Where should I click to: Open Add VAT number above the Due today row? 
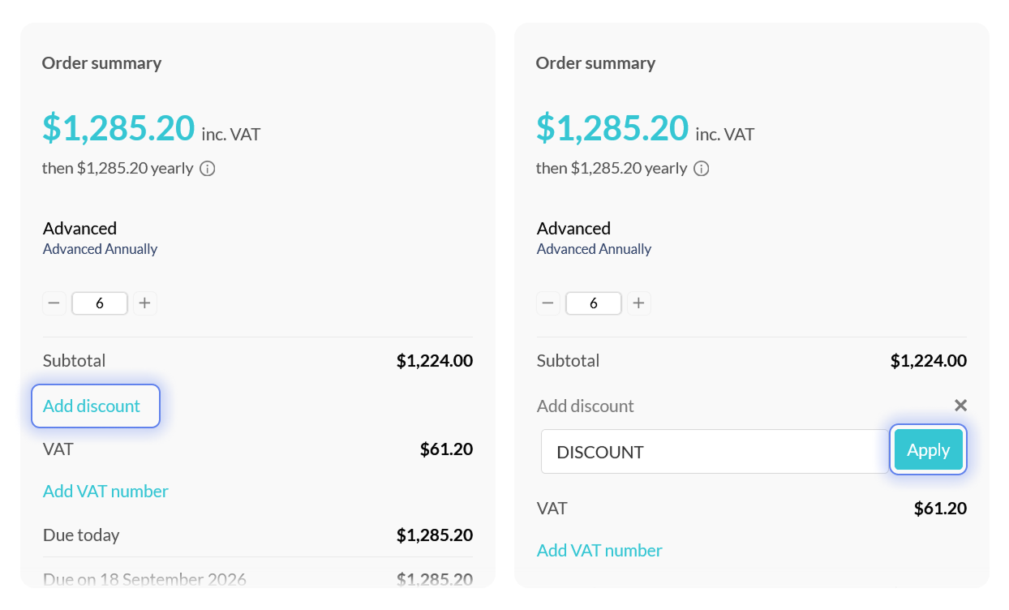(x=105, y=492)
